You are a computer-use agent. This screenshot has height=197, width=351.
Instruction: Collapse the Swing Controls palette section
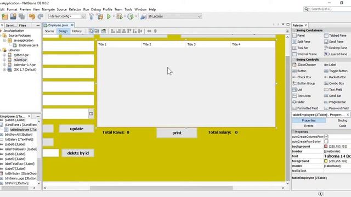click(x=294, y=60)
